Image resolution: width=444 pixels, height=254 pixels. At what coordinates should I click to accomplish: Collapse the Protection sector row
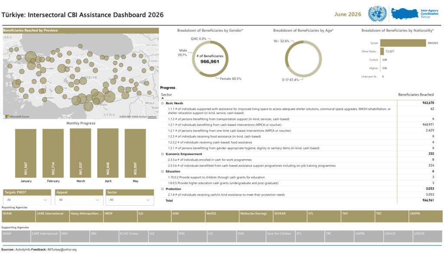click(163, 189)
